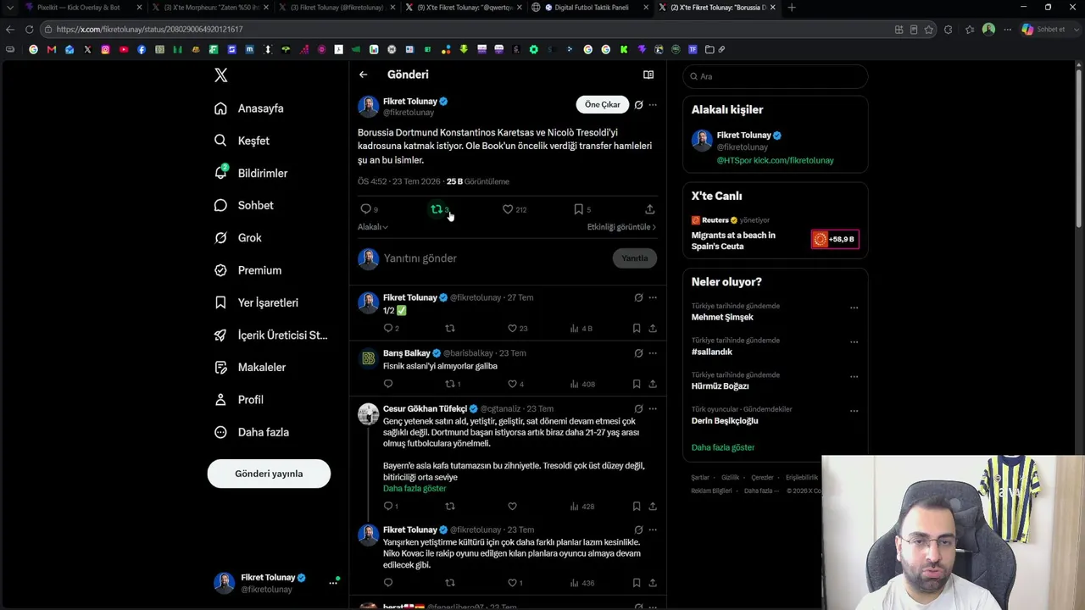Share Barış Balkay's reply
This screenshot has width=1085, height=610.
pyautogui.click(x=653, y=384)
